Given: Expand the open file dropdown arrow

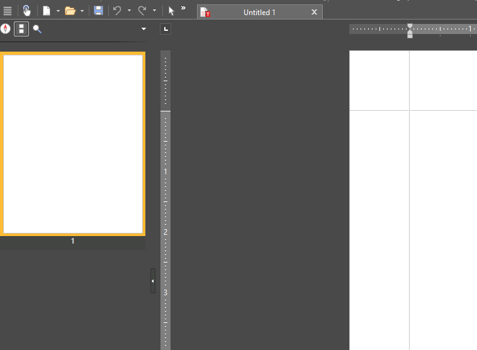Looking at the screenshot, I should tap(82, 11).
